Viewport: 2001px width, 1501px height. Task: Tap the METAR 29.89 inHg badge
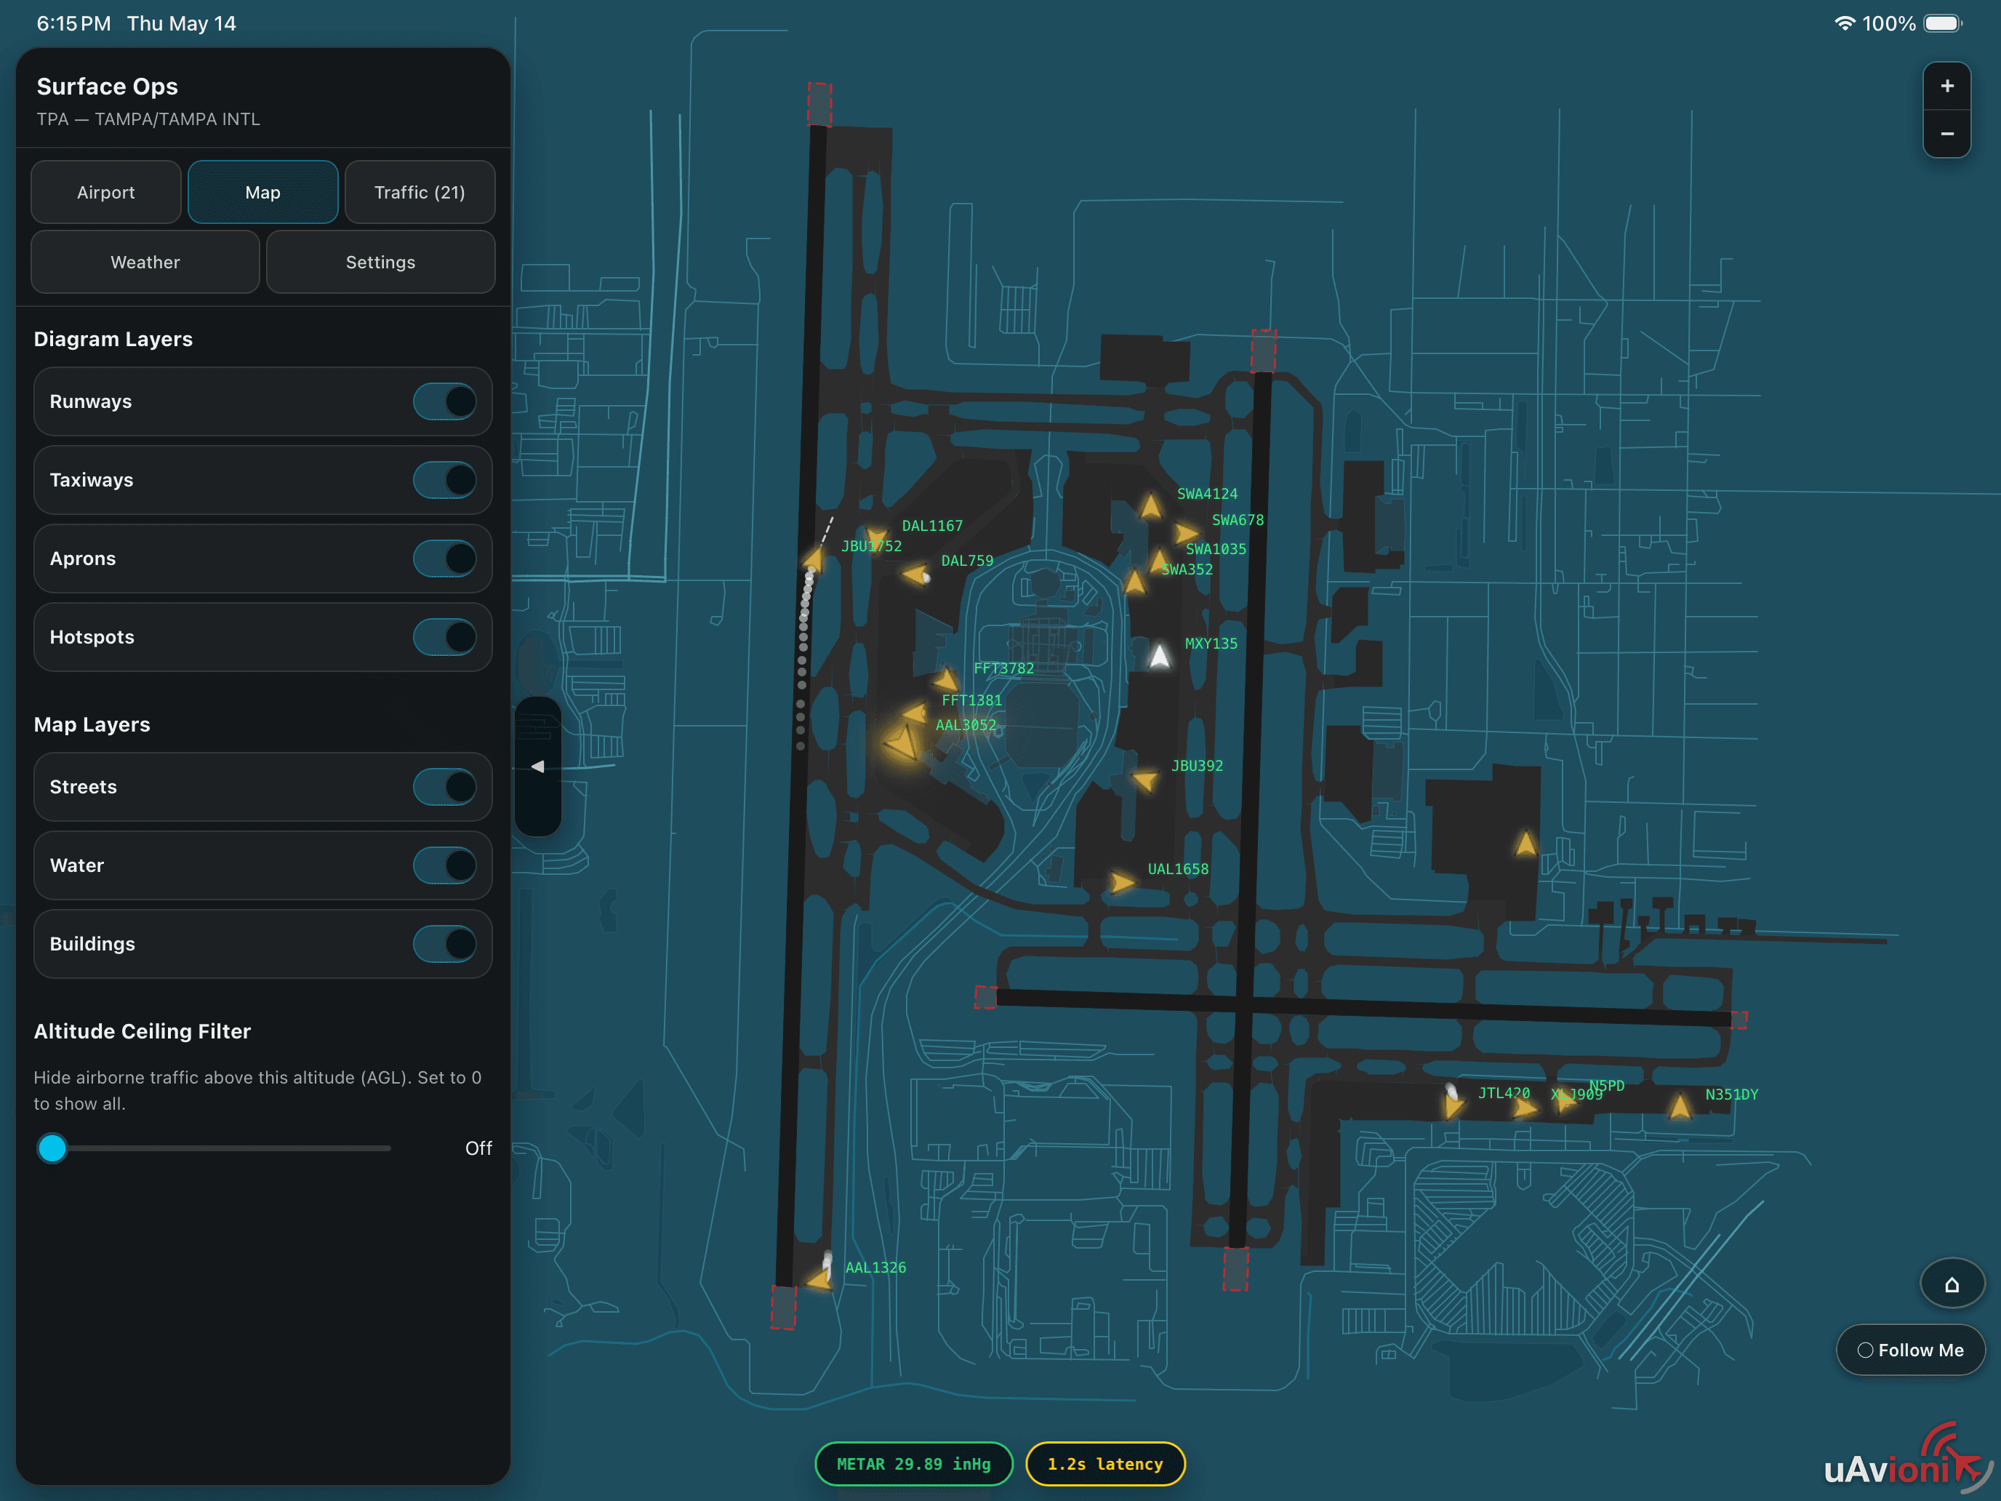pyautogui.click(x=914, y=1464)
